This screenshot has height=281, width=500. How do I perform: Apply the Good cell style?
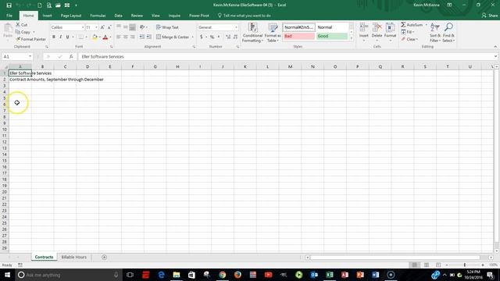click(332, 36)
